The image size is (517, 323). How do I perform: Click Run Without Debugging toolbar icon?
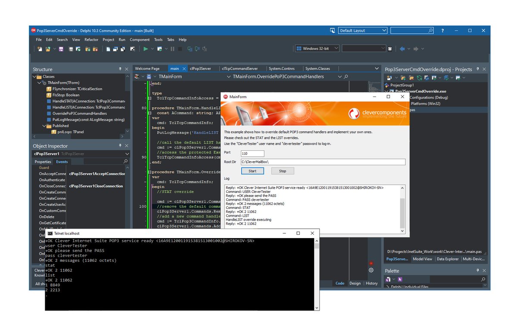(159, 49)
